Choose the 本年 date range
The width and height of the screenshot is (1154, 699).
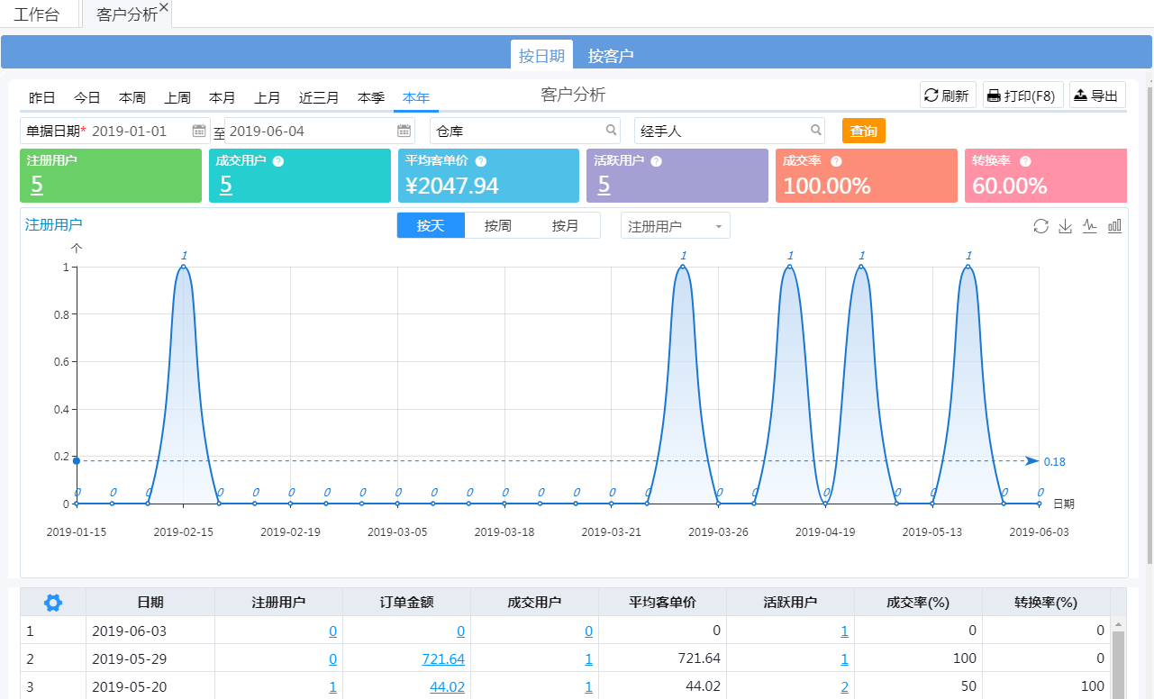click(x=416, y=97)
